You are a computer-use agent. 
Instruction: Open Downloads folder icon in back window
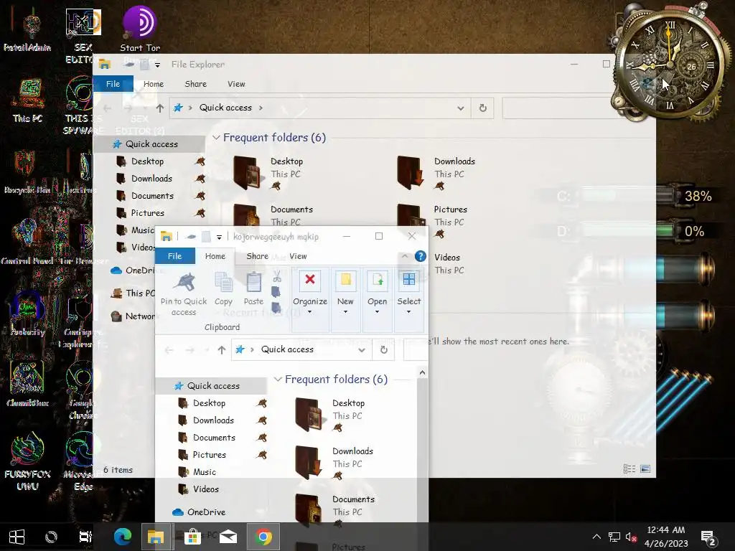click(411, 172)
